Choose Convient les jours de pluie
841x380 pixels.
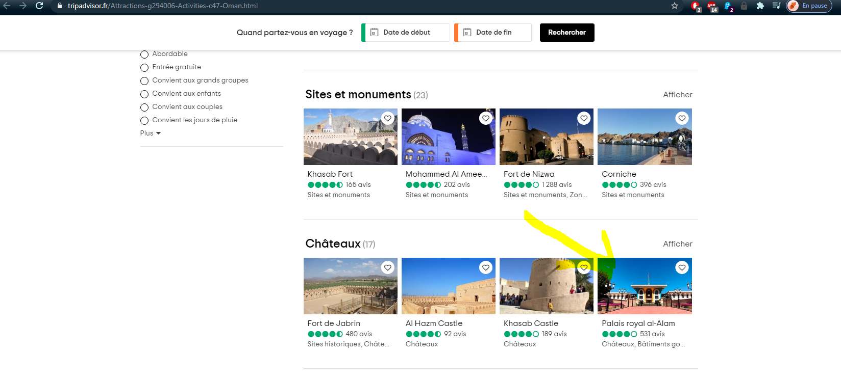tap(144, 121)
